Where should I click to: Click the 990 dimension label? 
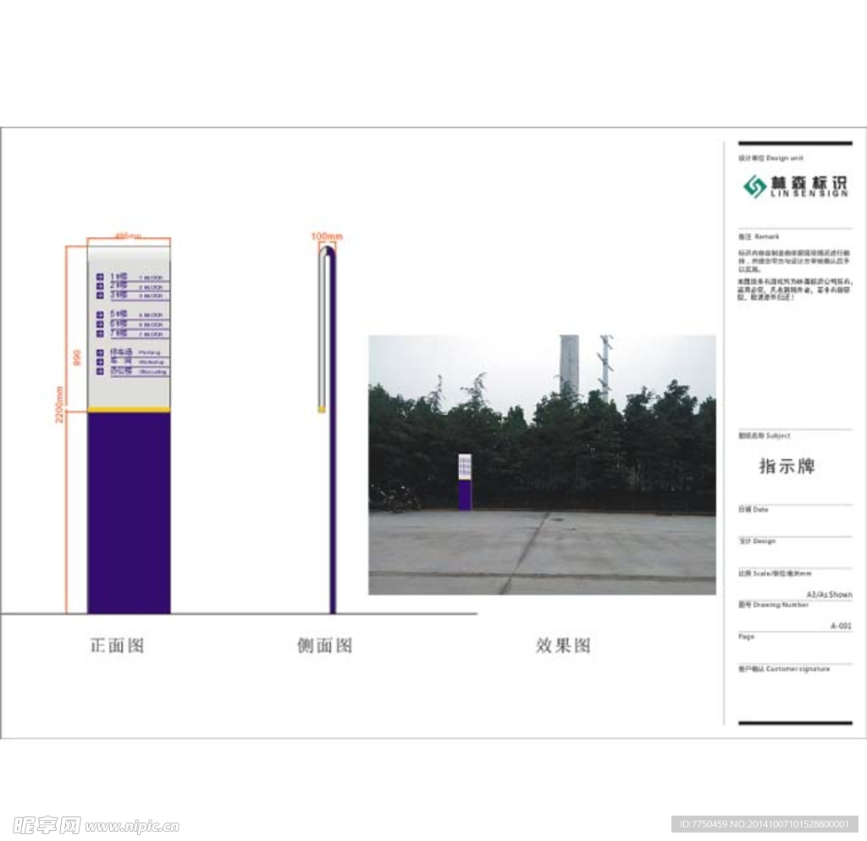click(77, 357)
